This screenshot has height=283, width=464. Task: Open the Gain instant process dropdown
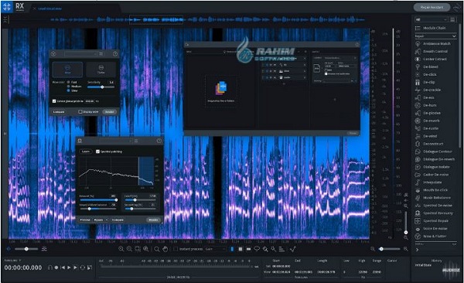215,249
